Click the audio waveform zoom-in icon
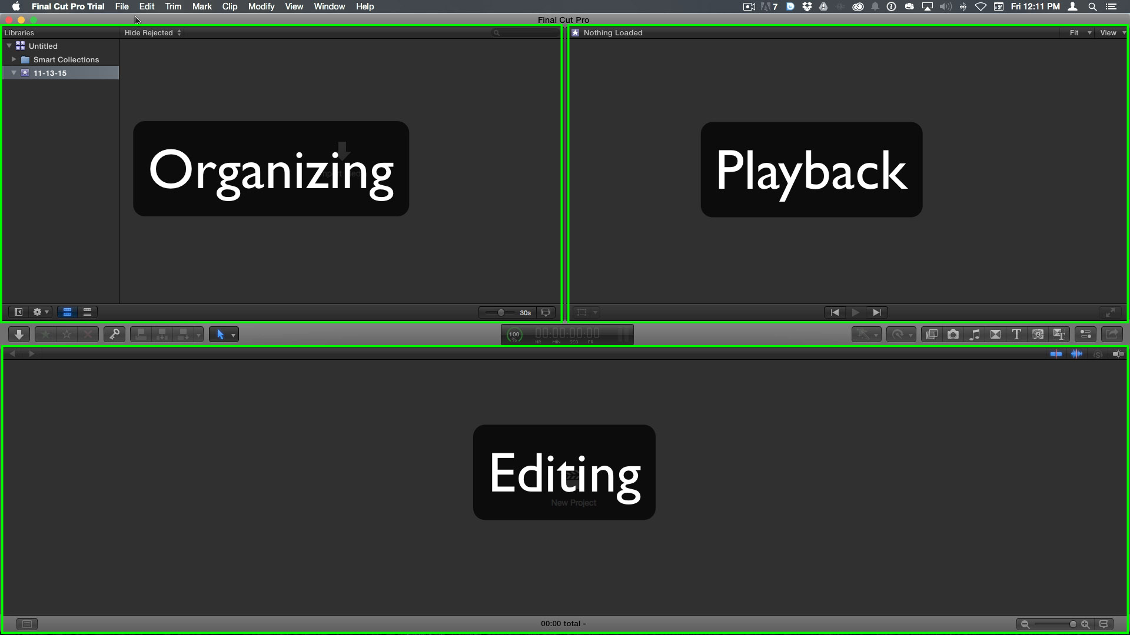 coord(1077,353)
